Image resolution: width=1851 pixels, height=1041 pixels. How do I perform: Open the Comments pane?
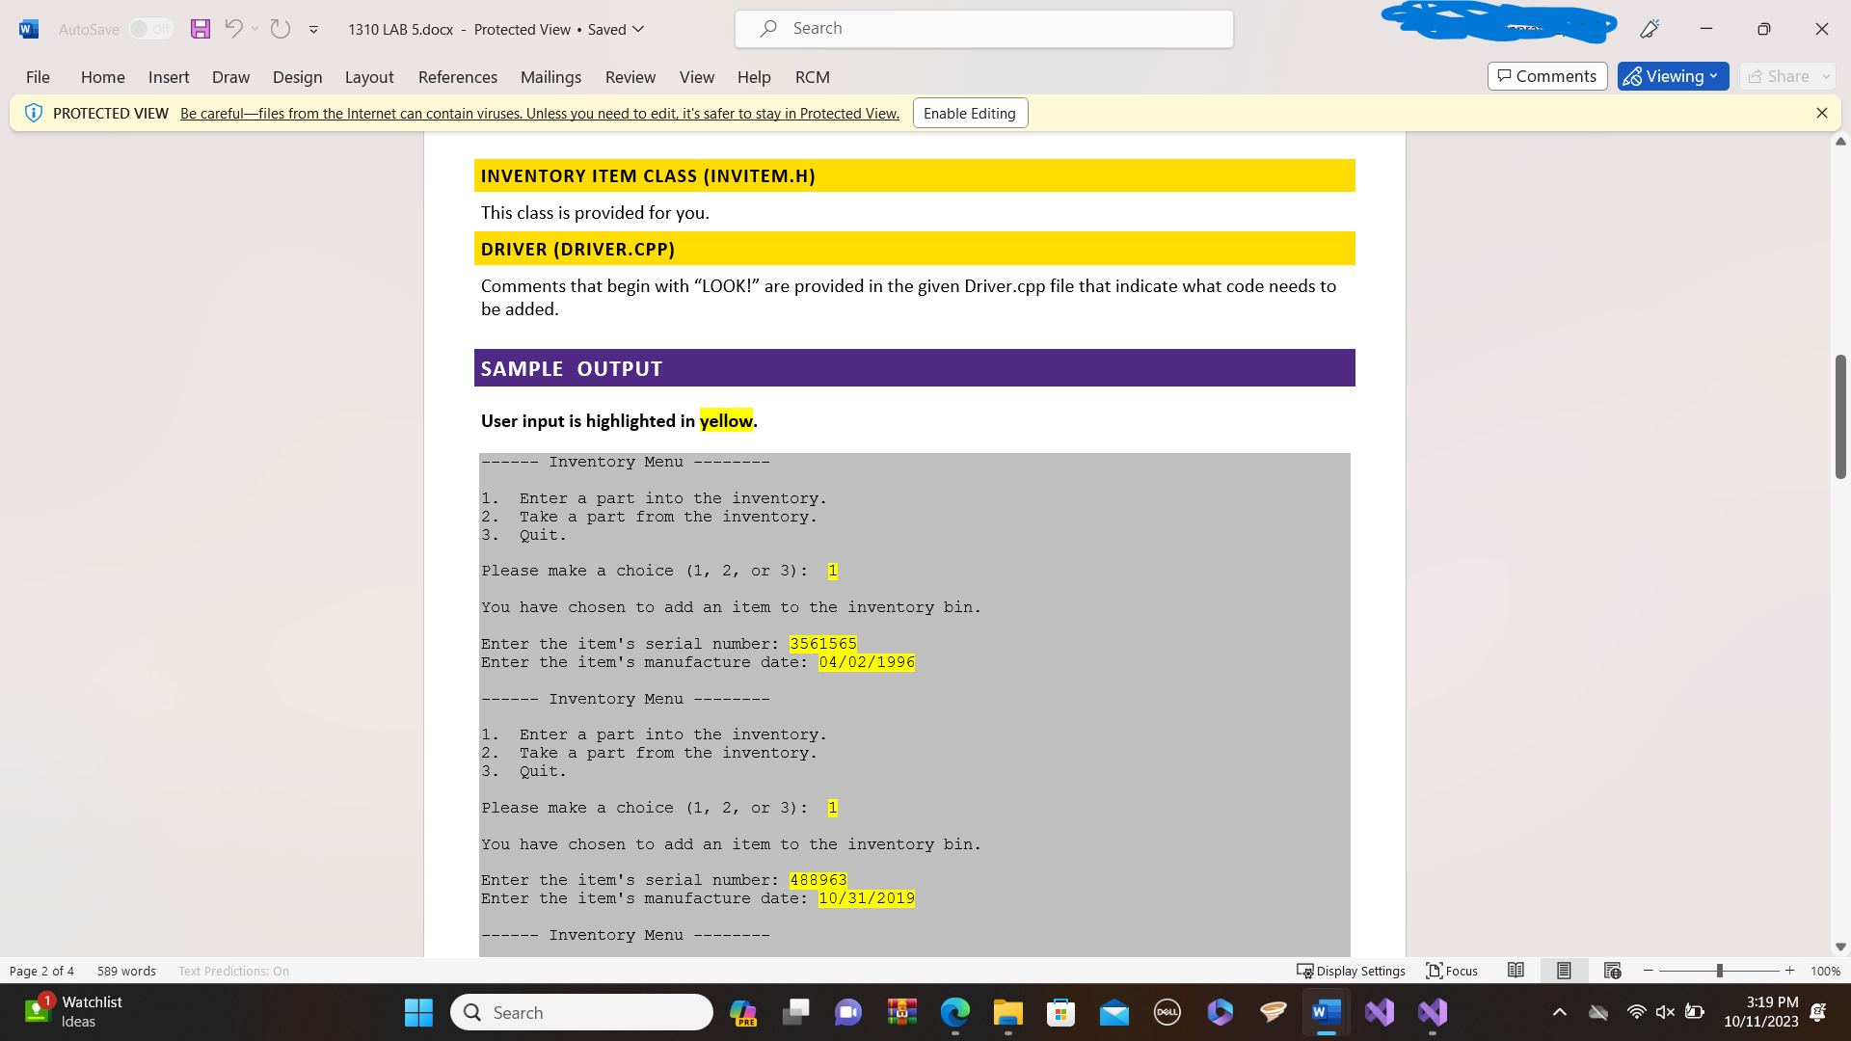click(1546, 76)
